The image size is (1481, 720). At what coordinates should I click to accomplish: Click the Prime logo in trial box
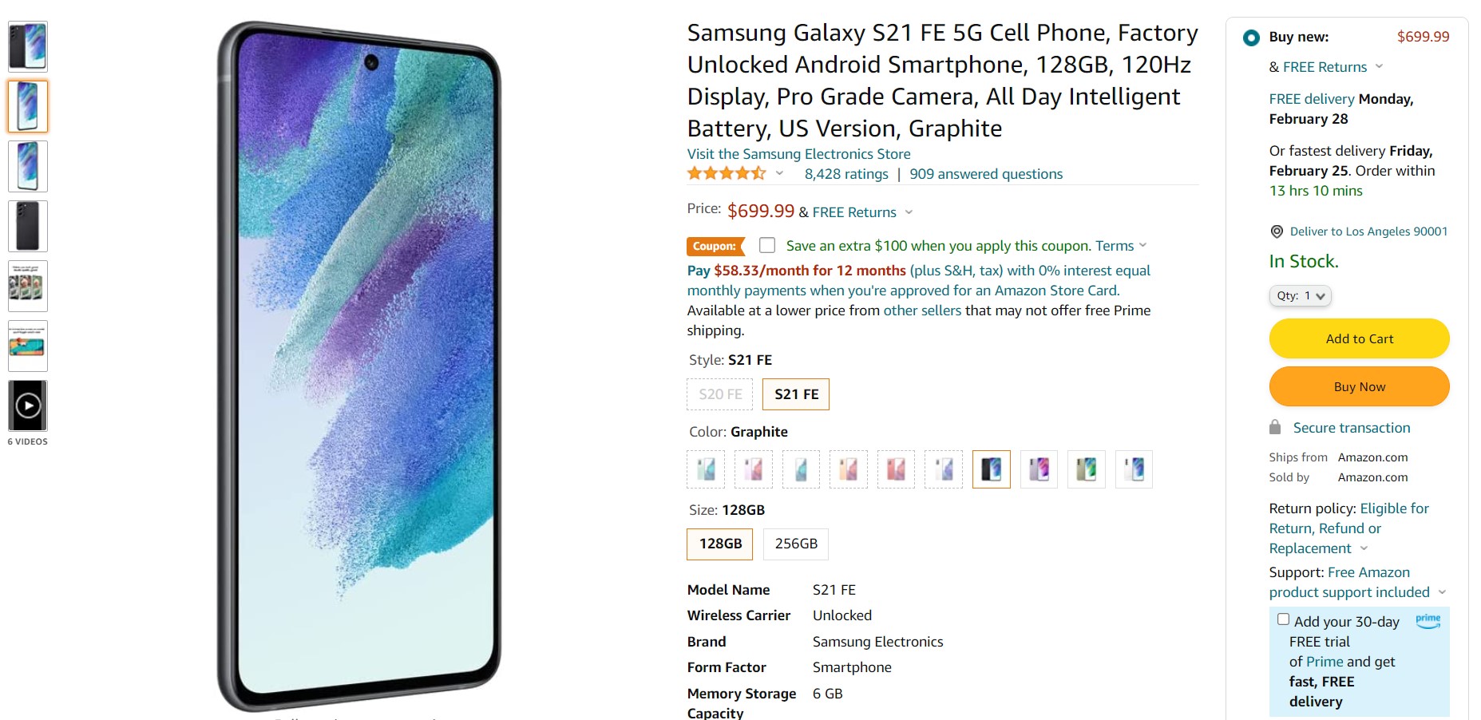coord(1428,620)
